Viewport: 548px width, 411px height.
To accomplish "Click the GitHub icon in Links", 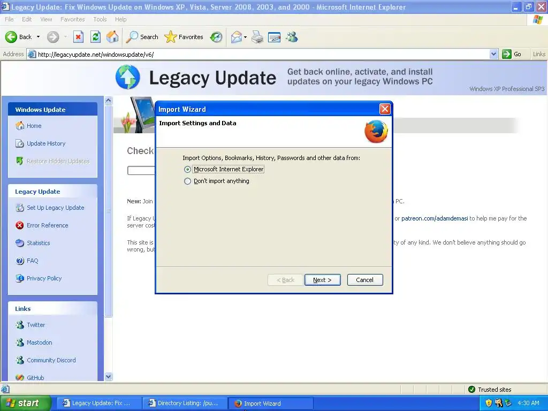I will click(20, 377).
